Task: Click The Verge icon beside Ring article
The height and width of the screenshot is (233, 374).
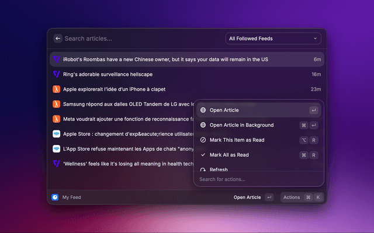Action: (56, 75)
